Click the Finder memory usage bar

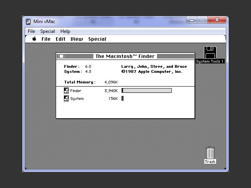147,90
